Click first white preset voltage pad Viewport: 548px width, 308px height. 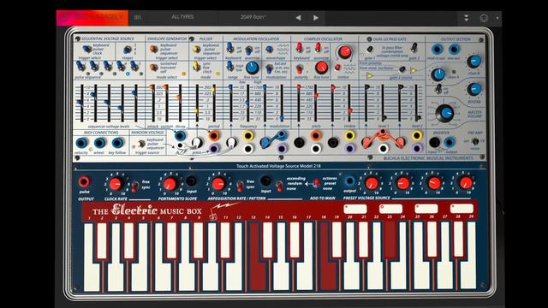point(355,209)
